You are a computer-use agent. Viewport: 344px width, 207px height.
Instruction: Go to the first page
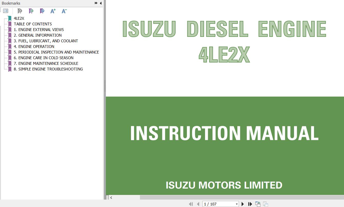pos(191,204)
